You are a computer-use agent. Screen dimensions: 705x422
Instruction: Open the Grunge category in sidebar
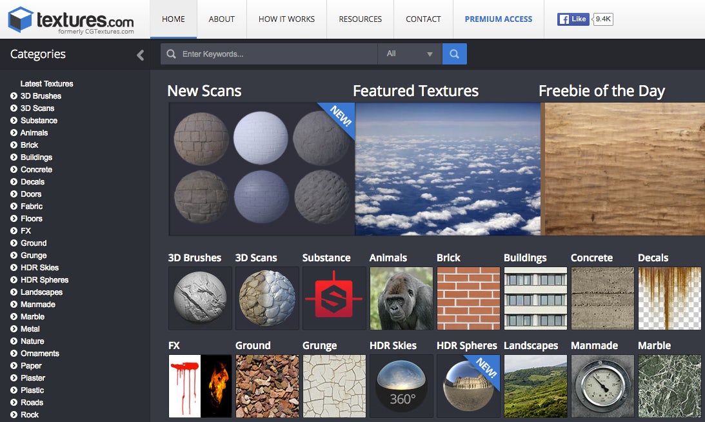(34, 255)
